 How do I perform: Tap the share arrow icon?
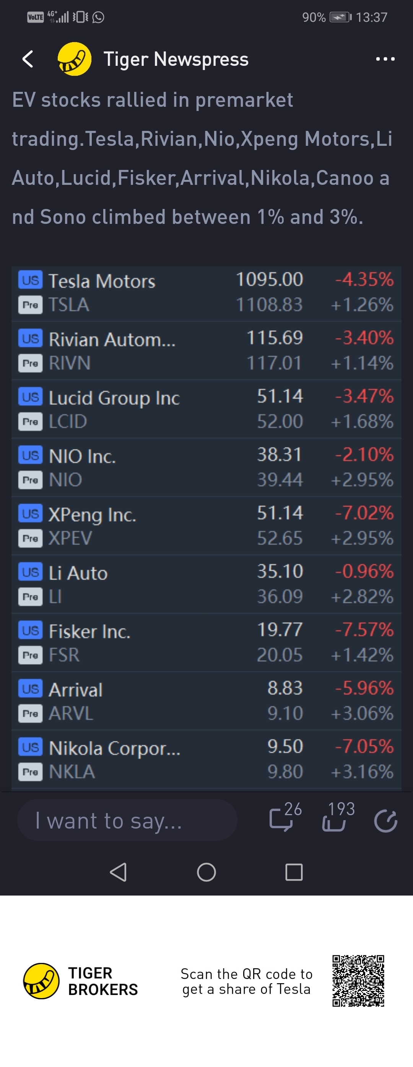pos(386,821)
